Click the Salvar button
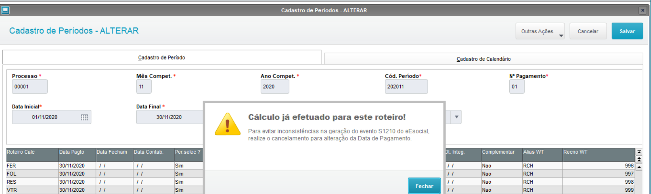 [627, 31]
